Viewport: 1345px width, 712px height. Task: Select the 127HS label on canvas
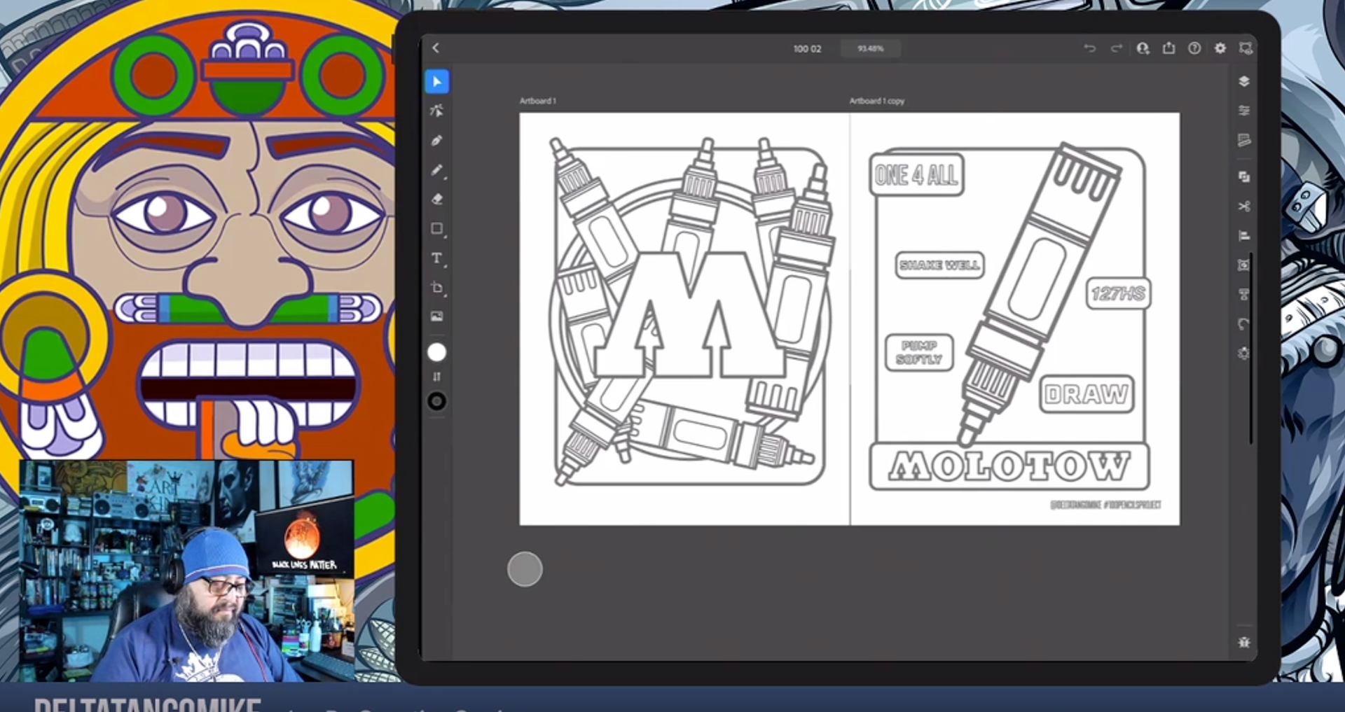(1118, 293)
